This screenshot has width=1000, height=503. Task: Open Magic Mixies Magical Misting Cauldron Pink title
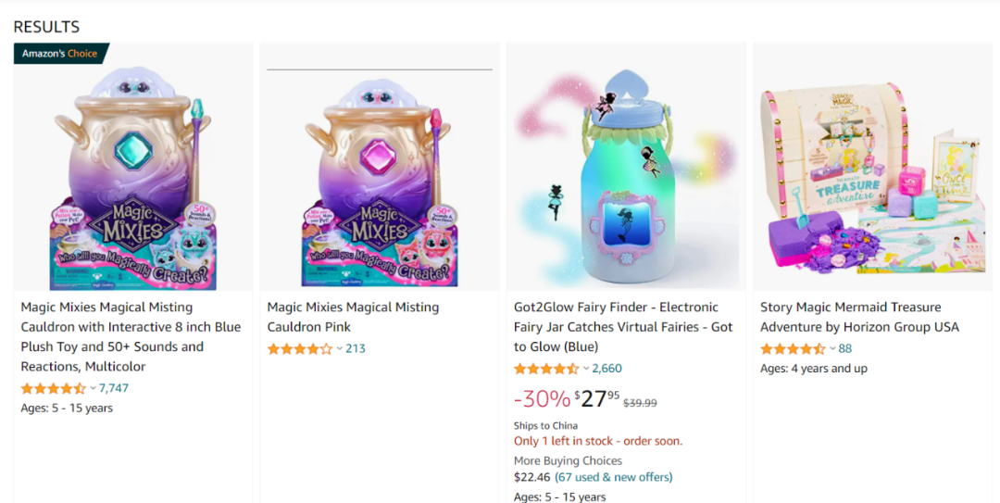[353, 317]
